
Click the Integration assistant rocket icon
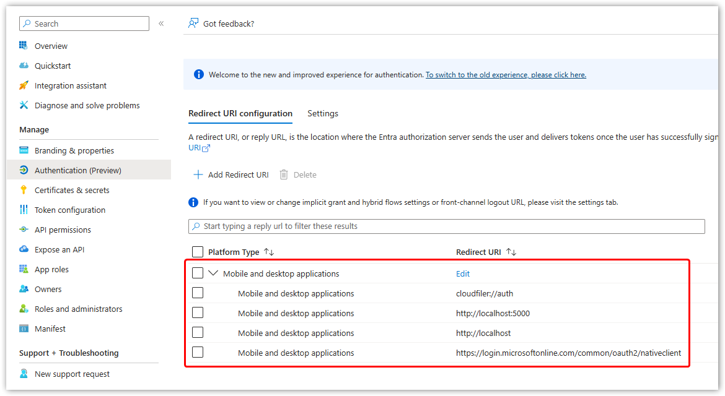point(24,85)
